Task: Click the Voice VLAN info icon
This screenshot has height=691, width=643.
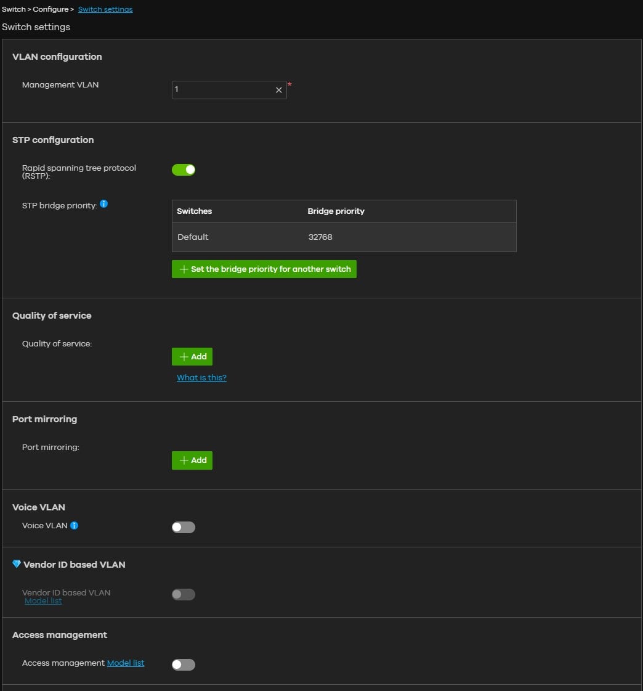Action: click(74, 525)
